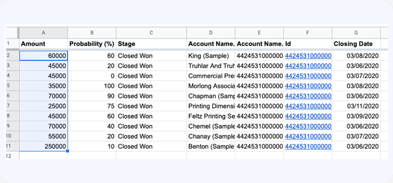The image size is (393, 183).
Task: Select the closing date 03/11/2020
Action: [356, 106]
